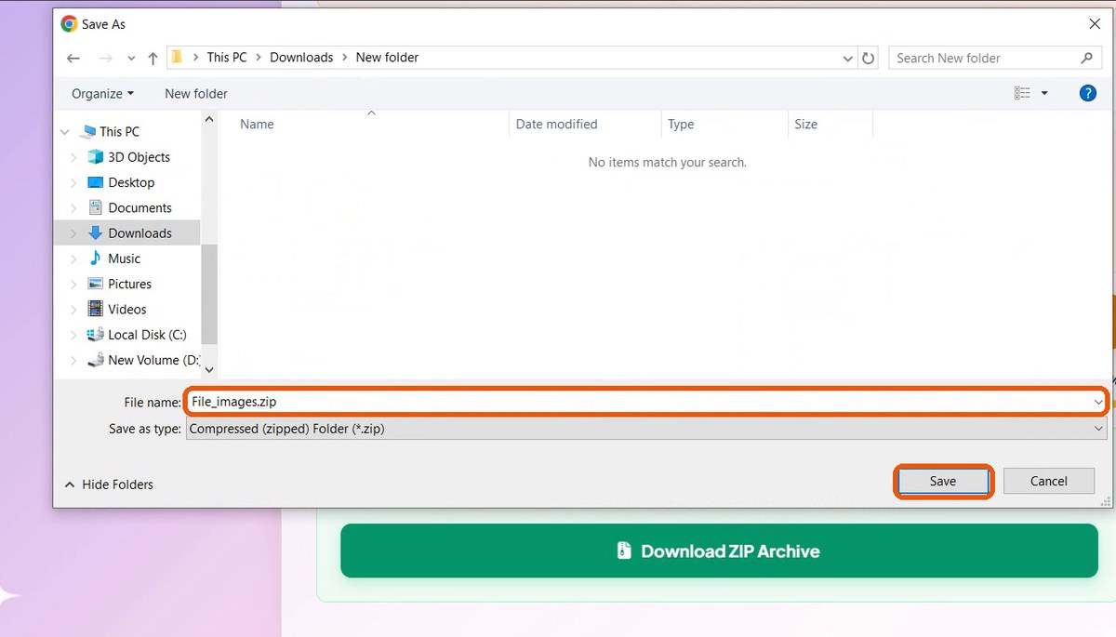This screenshot has height=637, width=1116.
Task: Expand the Desktop node
Action: point(74,182)
